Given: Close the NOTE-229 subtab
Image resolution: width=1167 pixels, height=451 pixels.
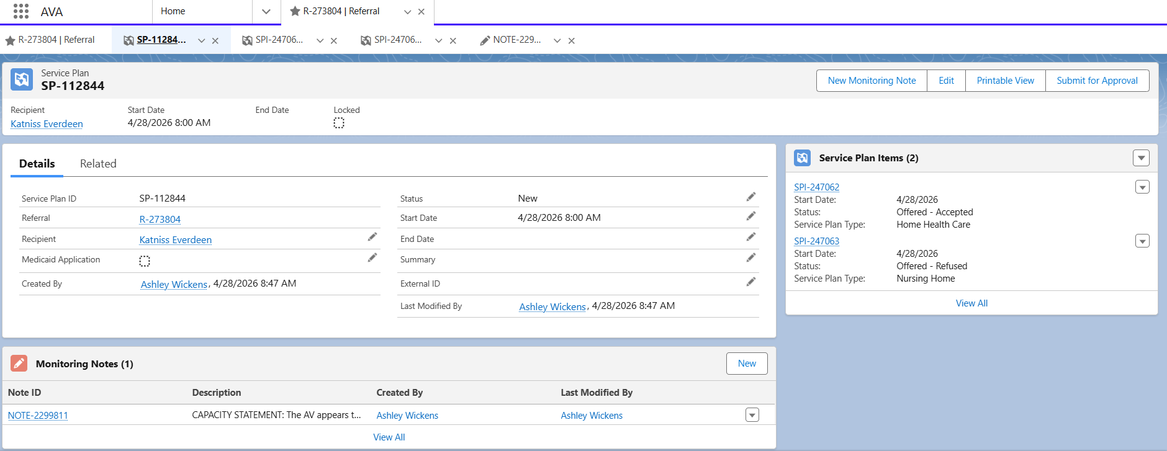Looking at the screenshot, I should [572, 41].
